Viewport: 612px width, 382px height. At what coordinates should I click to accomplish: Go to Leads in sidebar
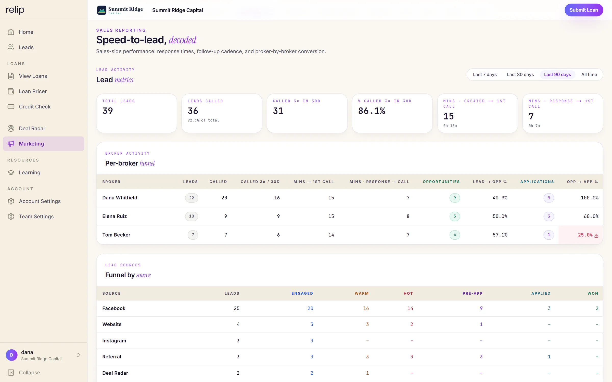[44, 47]
